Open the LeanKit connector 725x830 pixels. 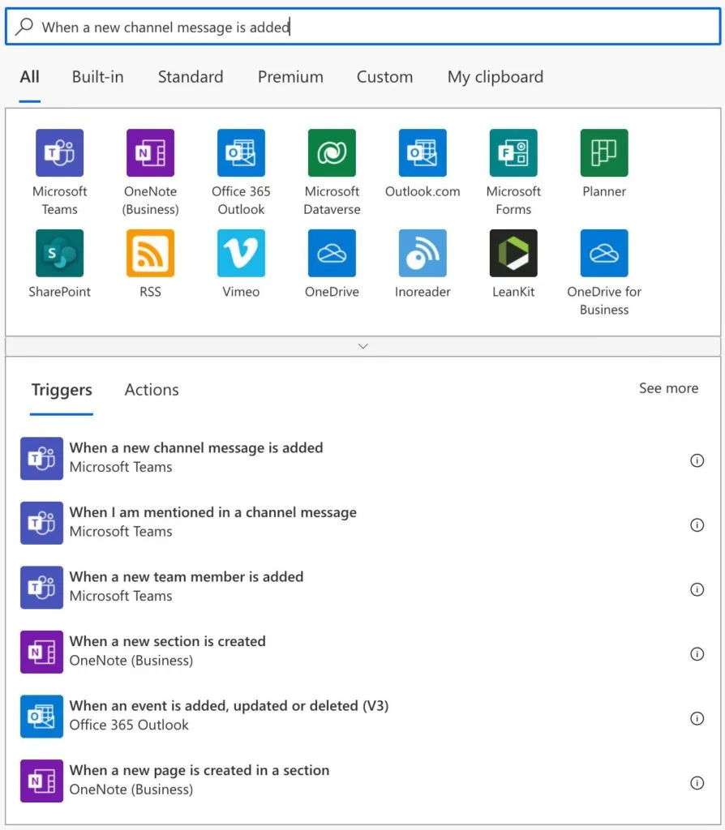click(513, 253)
